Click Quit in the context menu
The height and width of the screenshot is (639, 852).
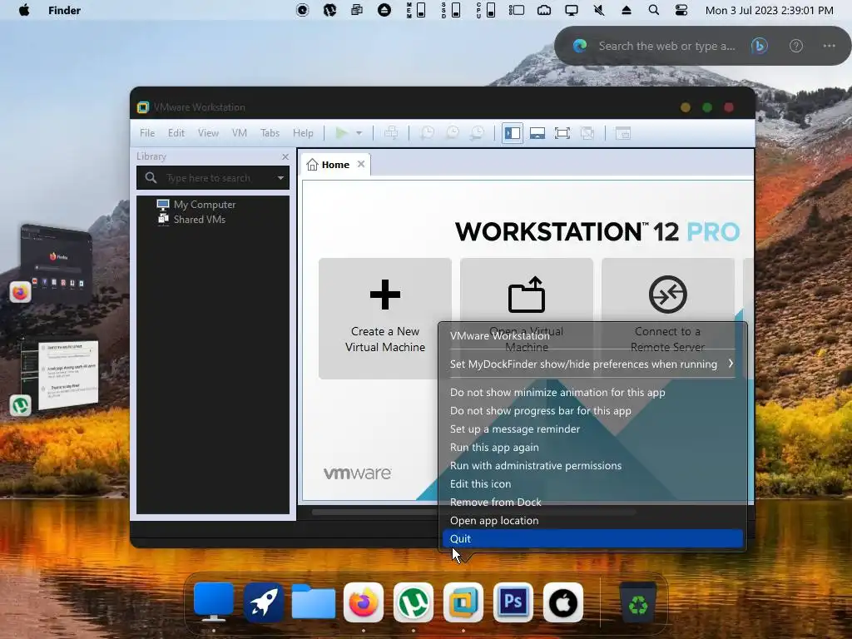tap(592, 538)
